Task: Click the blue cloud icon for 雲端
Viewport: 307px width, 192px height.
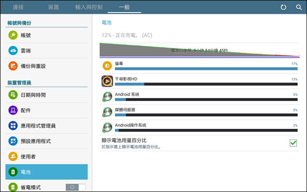Action: pyautogui.click(x=13, y=51)
